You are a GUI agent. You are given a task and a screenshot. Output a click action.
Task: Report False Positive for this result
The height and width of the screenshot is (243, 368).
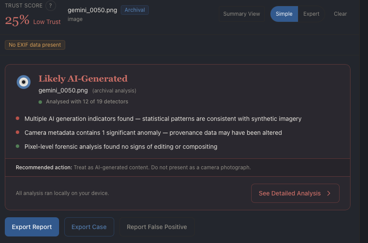[x=157, y=227]
